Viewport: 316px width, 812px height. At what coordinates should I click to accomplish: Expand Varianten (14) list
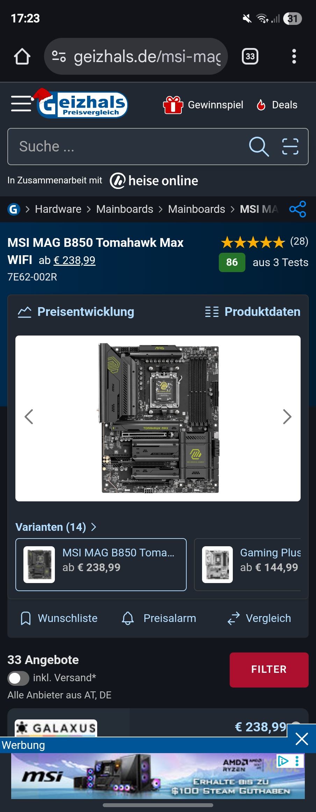click(x=56, y=527)
